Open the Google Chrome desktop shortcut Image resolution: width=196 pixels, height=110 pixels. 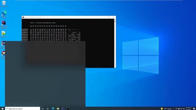3,55
